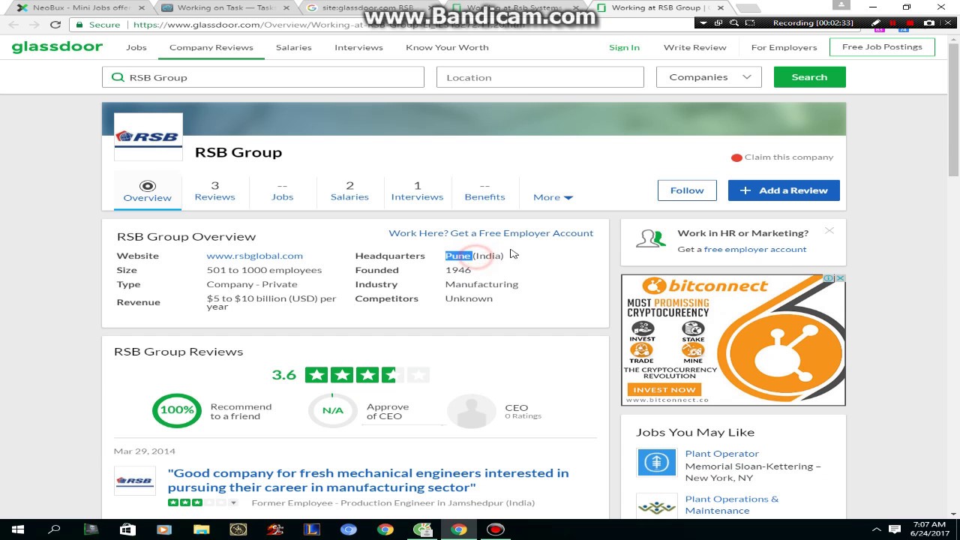Click the For Employers link
This screenshot has height=540, width=960.
pos(784,47)
